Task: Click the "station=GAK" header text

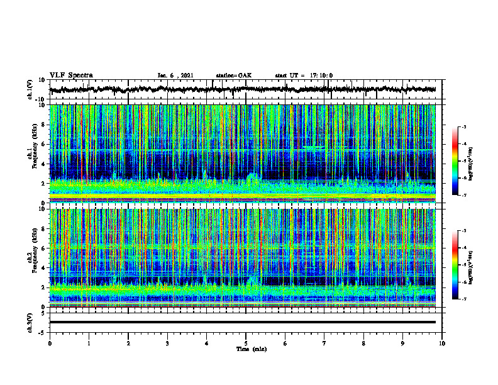Action: tap(234, 75)
